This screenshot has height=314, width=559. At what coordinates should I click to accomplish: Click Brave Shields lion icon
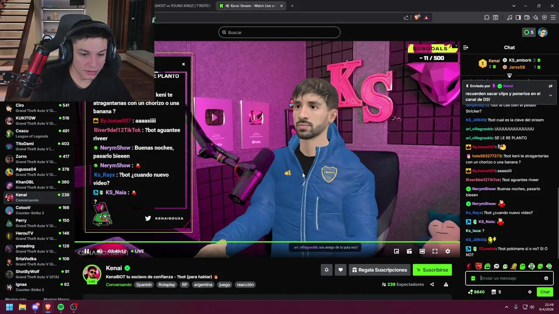pyautogui.click(x=417, y=17)
